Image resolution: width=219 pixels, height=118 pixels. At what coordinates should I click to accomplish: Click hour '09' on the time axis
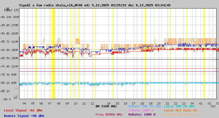[67, 103]
